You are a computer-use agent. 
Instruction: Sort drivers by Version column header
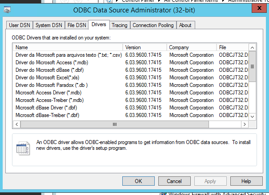tap(145, 47)
